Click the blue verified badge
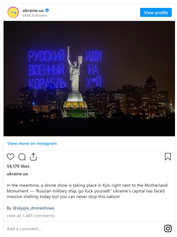The height and width of the screenshot is (237, 177). 47,10
